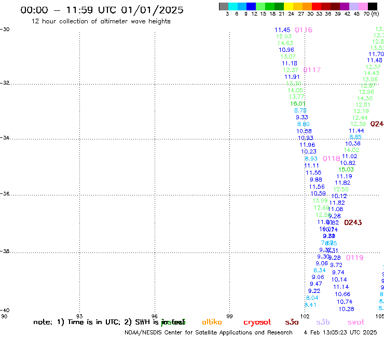Click wave height value 11.91
The image size is (384, 337).
[x=292, y=77]
